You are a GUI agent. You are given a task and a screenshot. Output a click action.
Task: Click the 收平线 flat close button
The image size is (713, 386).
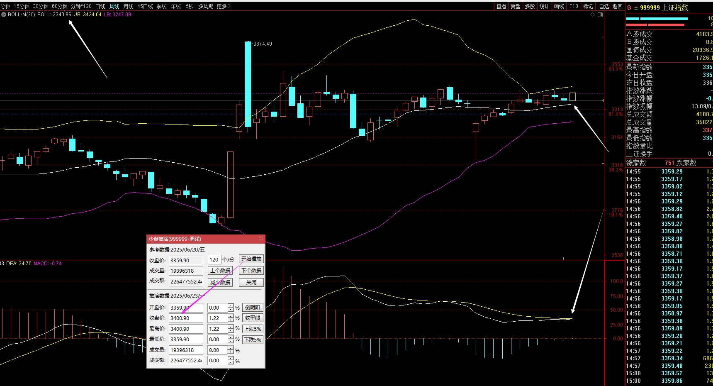pos(253,318)
